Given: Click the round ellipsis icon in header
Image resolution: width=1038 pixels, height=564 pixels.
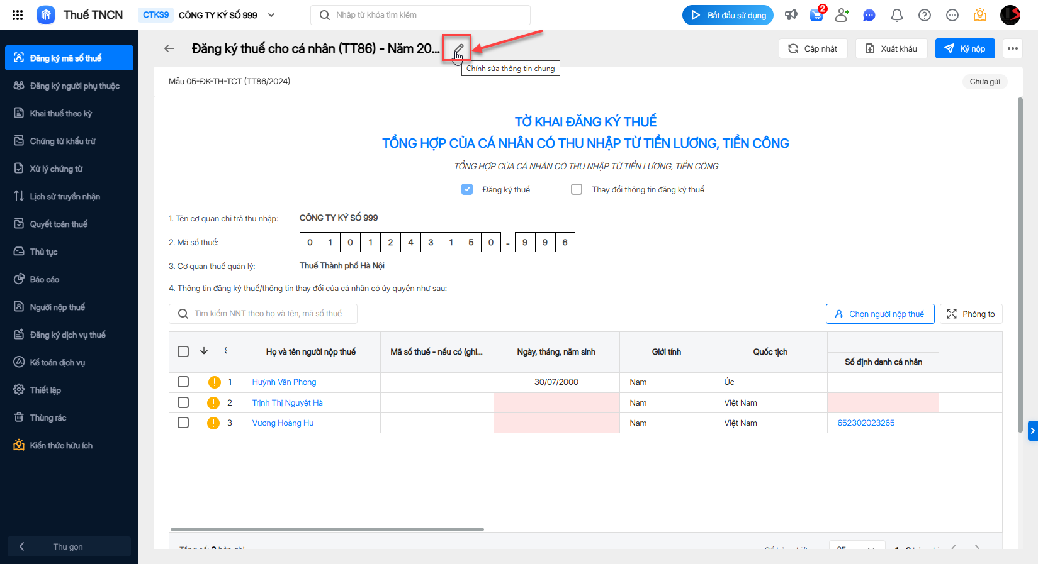Looking at the screenshot, I should coord(952,15).
